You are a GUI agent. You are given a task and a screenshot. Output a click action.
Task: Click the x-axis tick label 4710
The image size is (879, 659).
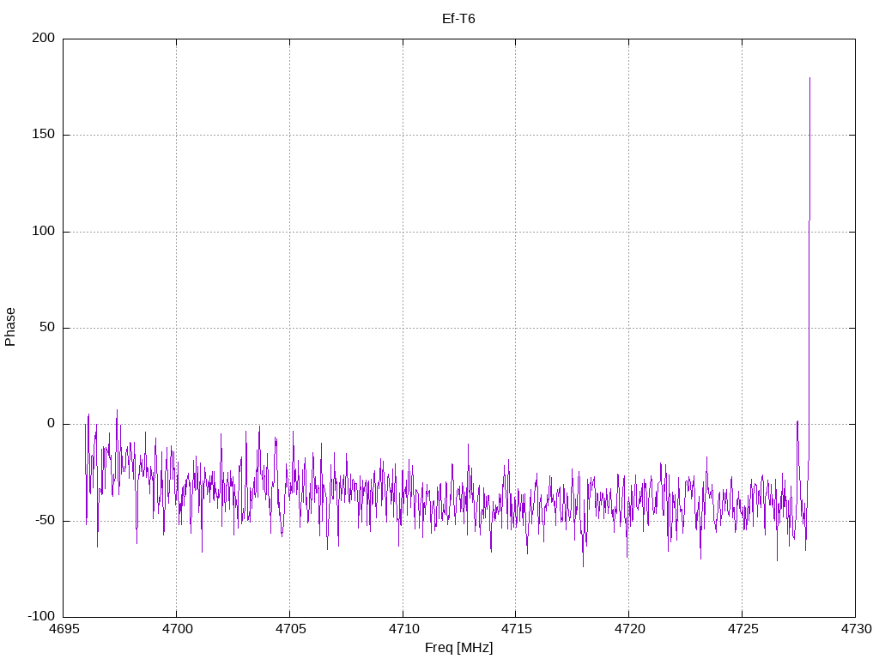[x=403, y=629]
